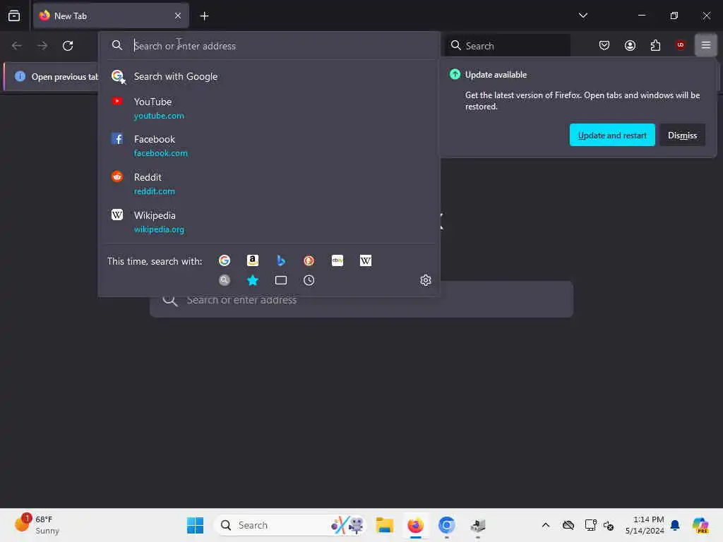Screen dimensions: 723x542
Task: Choose the YouTube suggestion
Action: point(270,108)
